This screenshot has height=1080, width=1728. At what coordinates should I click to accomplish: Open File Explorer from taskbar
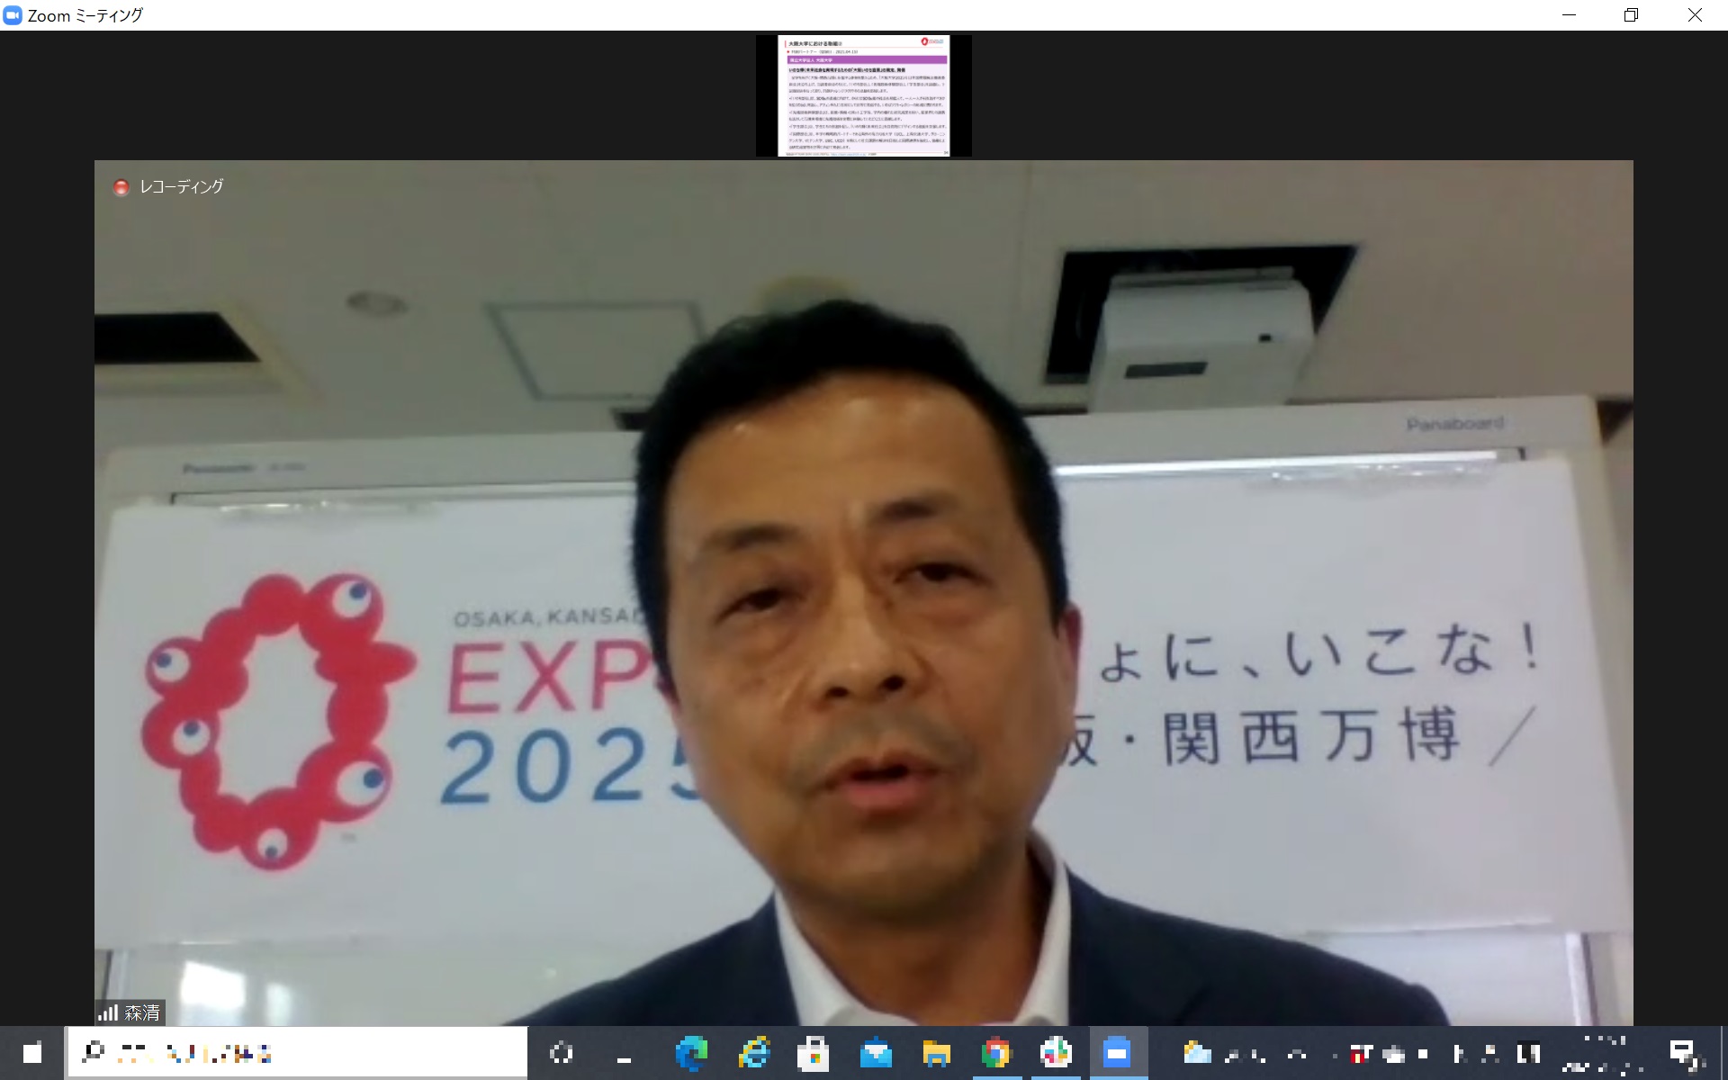coord(936,1052)
